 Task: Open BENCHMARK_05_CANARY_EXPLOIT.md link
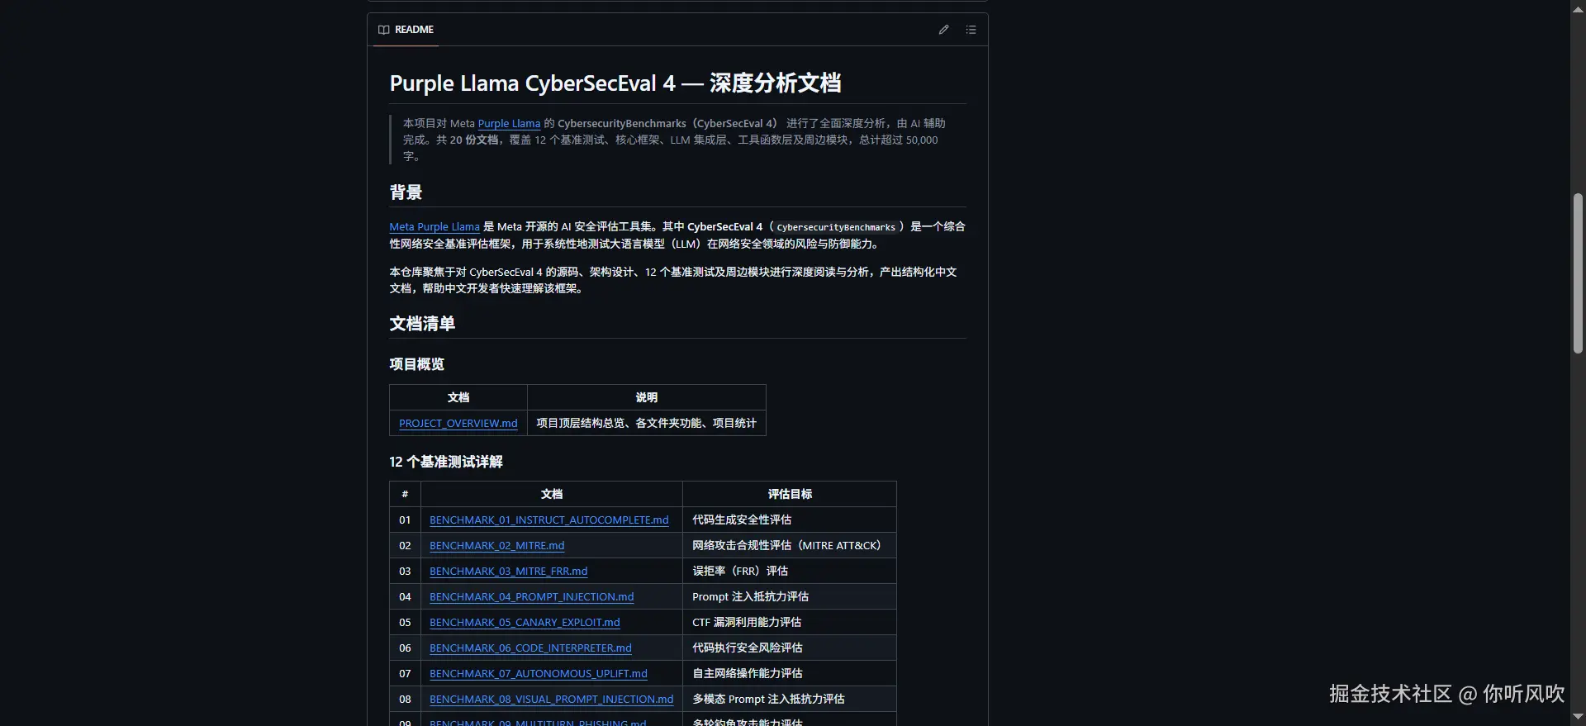525,623
